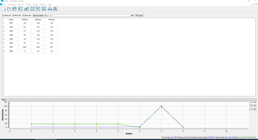Click row header number 7
This screenshot has height=140, width=258.
pos(3,47)
